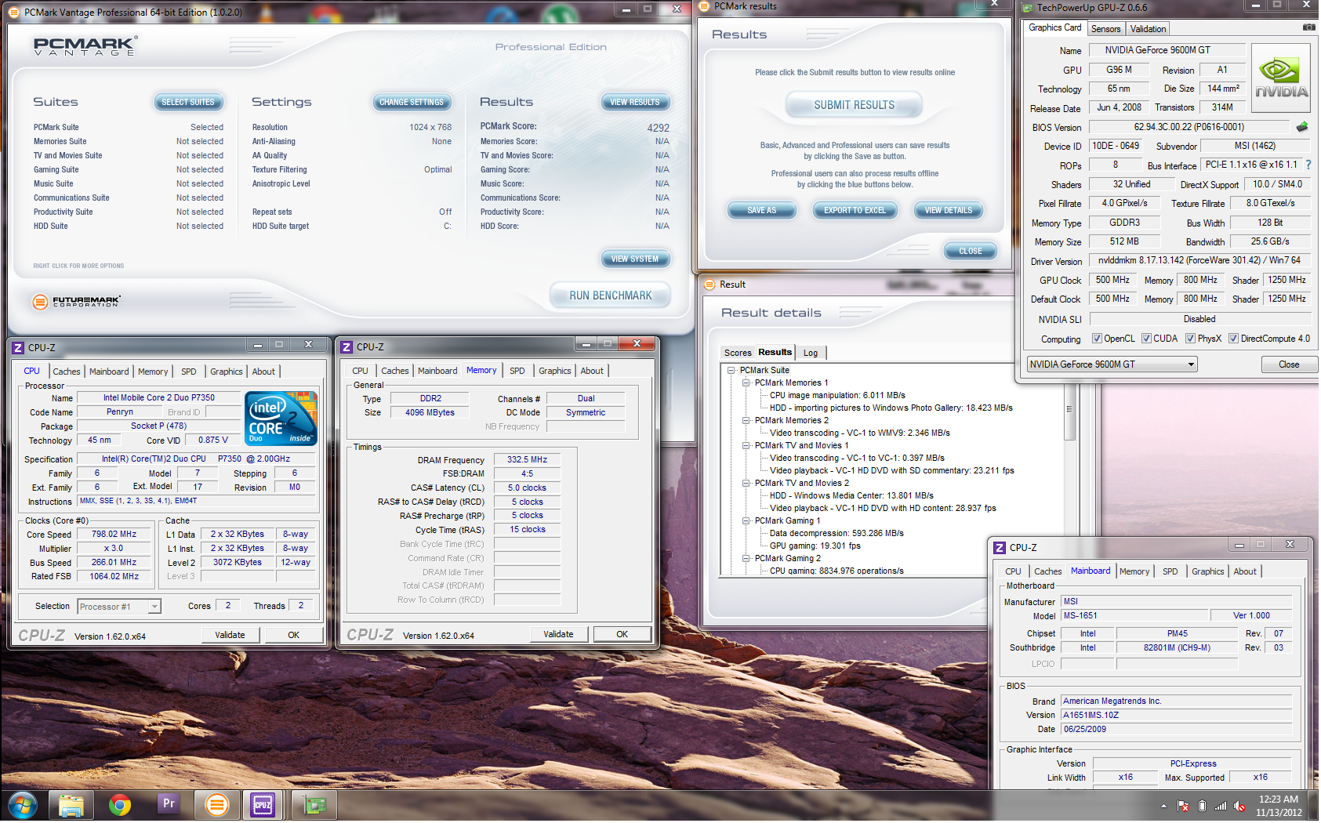Viewport: 1321px width, 823px height.
Task: Select SPD tab in CPU-Z Memory window
Action: (x=517, y=372)
